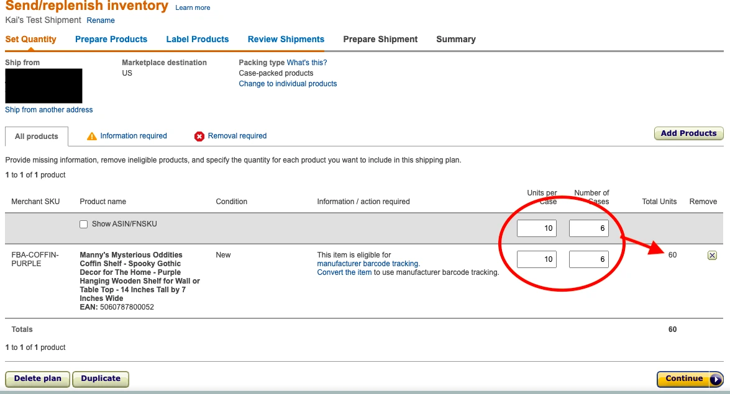730x394 pixels.
Task: Focus header row Number of Cases field
Action: [x=588, y=228]
